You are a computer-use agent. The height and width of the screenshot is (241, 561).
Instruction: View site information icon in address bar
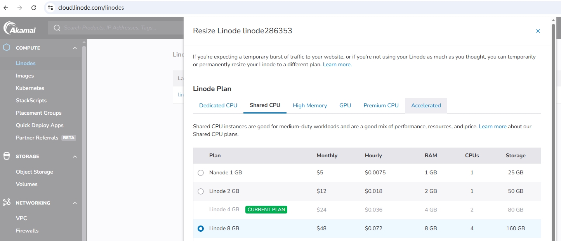50,8
